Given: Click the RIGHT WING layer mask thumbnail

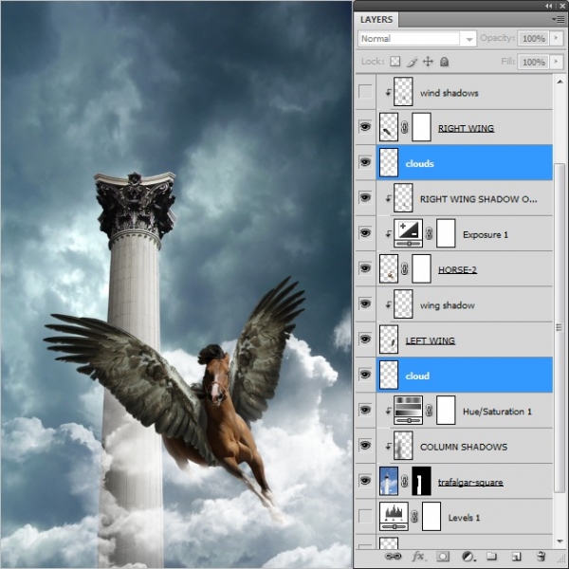Looking at the screenshot, I should coord(421,127).
